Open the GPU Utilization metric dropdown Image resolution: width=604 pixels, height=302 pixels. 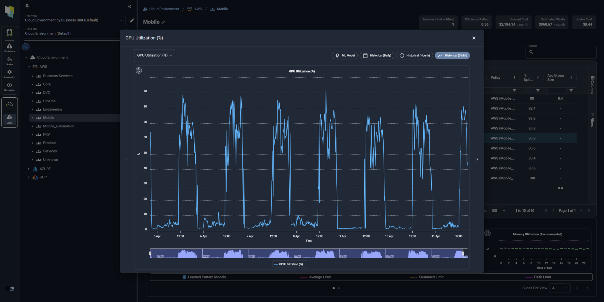154,55
